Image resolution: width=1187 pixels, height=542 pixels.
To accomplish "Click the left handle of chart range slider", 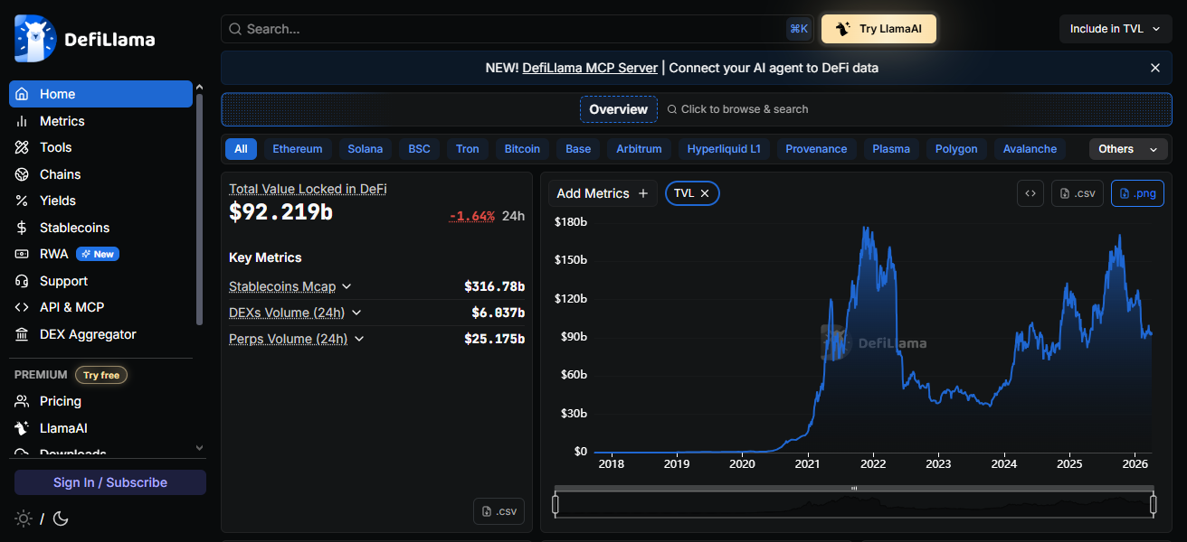I will tap(556, 504).
